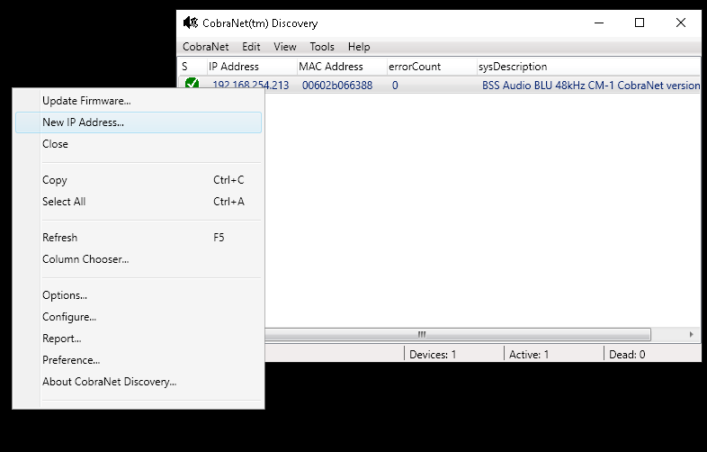Sort by the MAC Address column header
The width and height of the screenshot is (707, 452).
[x=331, y=67]
